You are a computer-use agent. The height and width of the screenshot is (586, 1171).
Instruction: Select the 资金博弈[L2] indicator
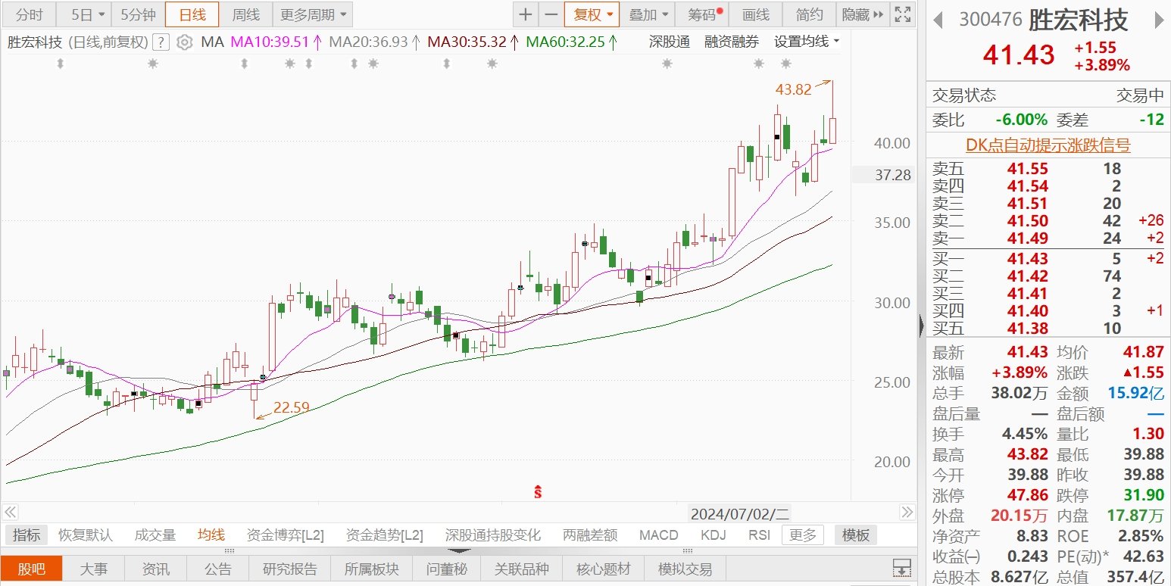pyautogui.click(x=285, y=535)
